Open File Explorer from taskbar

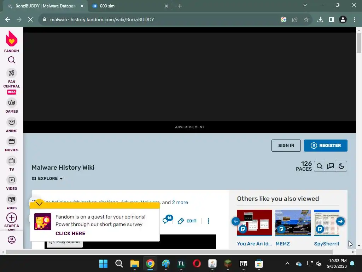(134, 263)
